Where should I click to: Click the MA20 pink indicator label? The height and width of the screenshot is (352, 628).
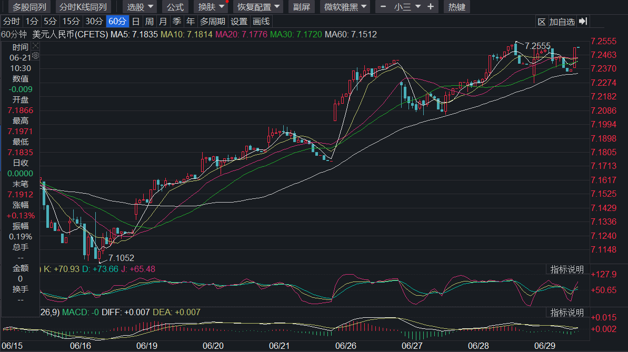(x=241, y=34)
